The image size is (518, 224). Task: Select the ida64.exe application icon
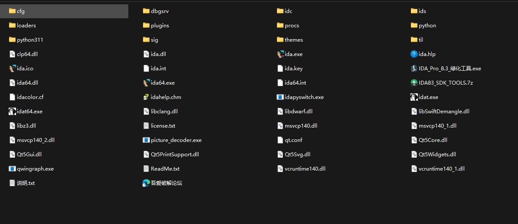pyautogui.click(x=147, y=83)
